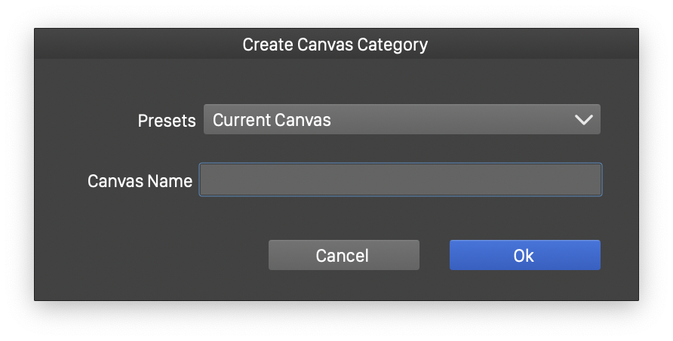Confirm with the blue Ok button

[x=524, y=255]
